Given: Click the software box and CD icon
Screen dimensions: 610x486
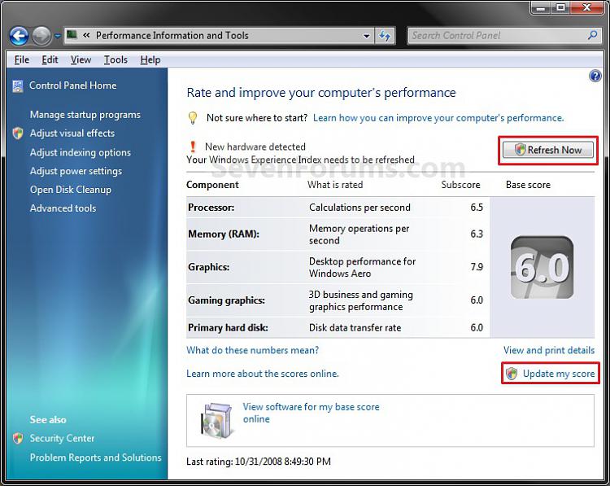Looking at the screenshot, I should pos(218,421).
